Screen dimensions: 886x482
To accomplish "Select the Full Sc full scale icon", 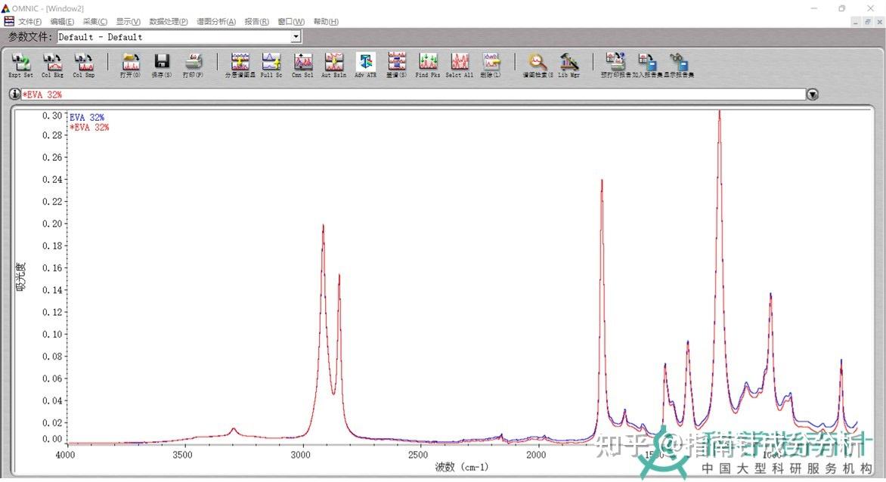I will tap(271, 66).
